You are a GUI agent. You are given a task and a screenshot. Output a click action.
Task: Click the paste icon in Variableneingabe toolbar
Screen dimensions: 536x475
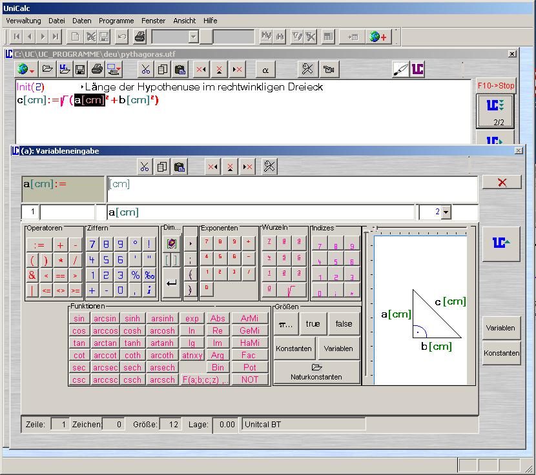point(179,167)
